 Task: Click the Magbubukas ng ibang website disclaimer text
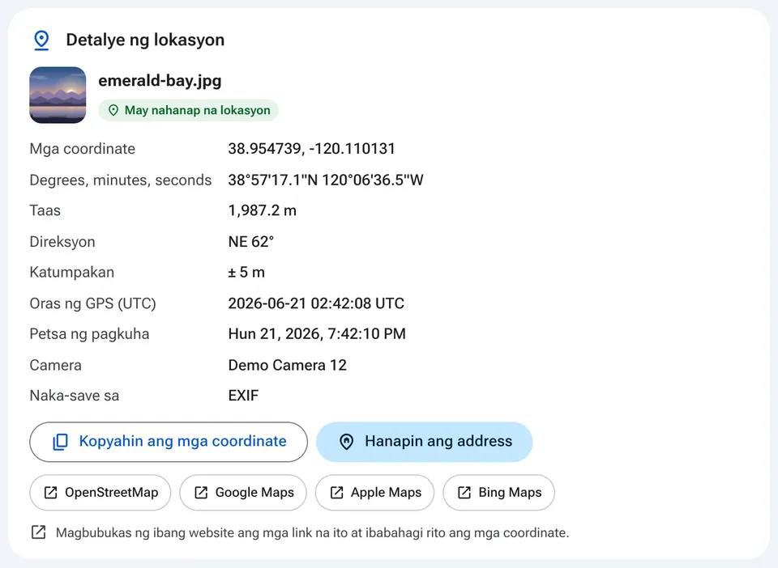(x=313, y=533)
